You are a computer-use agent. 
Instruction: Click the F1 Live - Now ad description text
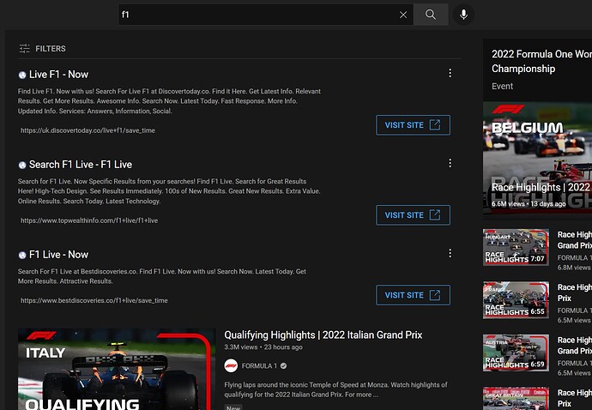tap(161, 276)
